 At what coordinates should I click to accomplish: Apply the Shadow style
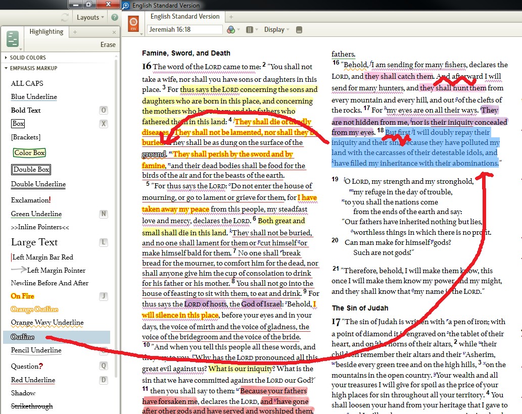(x=23, y=393)
